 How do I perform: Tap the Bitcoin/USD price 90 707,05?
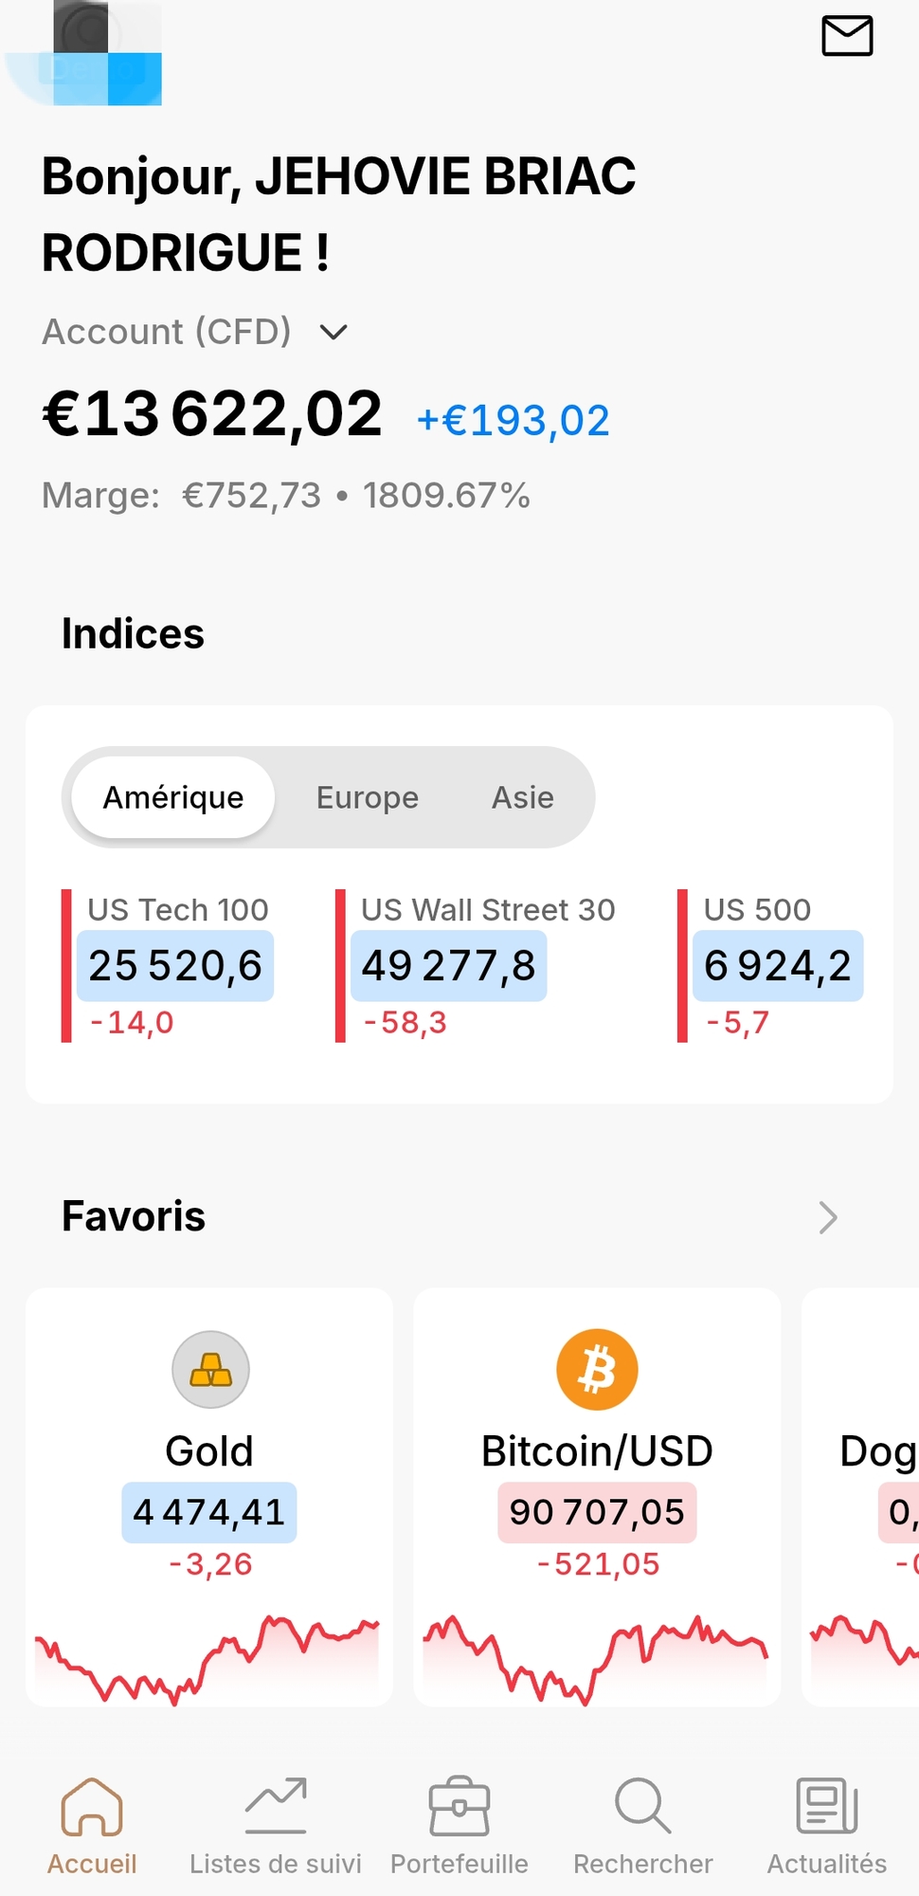(597, 1512)
